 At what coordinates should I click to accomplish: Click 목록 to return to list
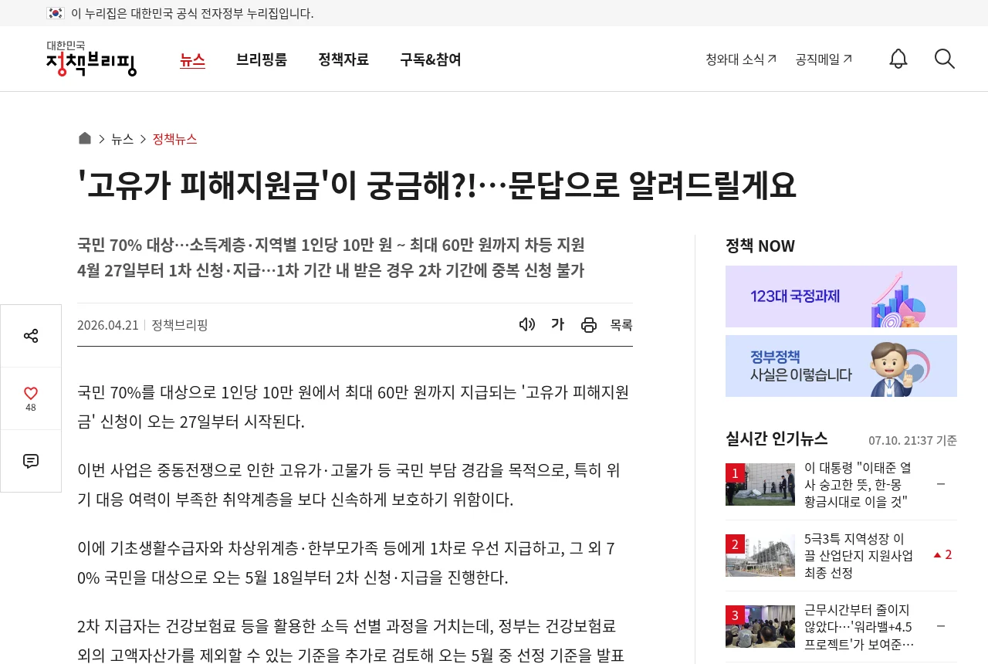click(621, 325)
